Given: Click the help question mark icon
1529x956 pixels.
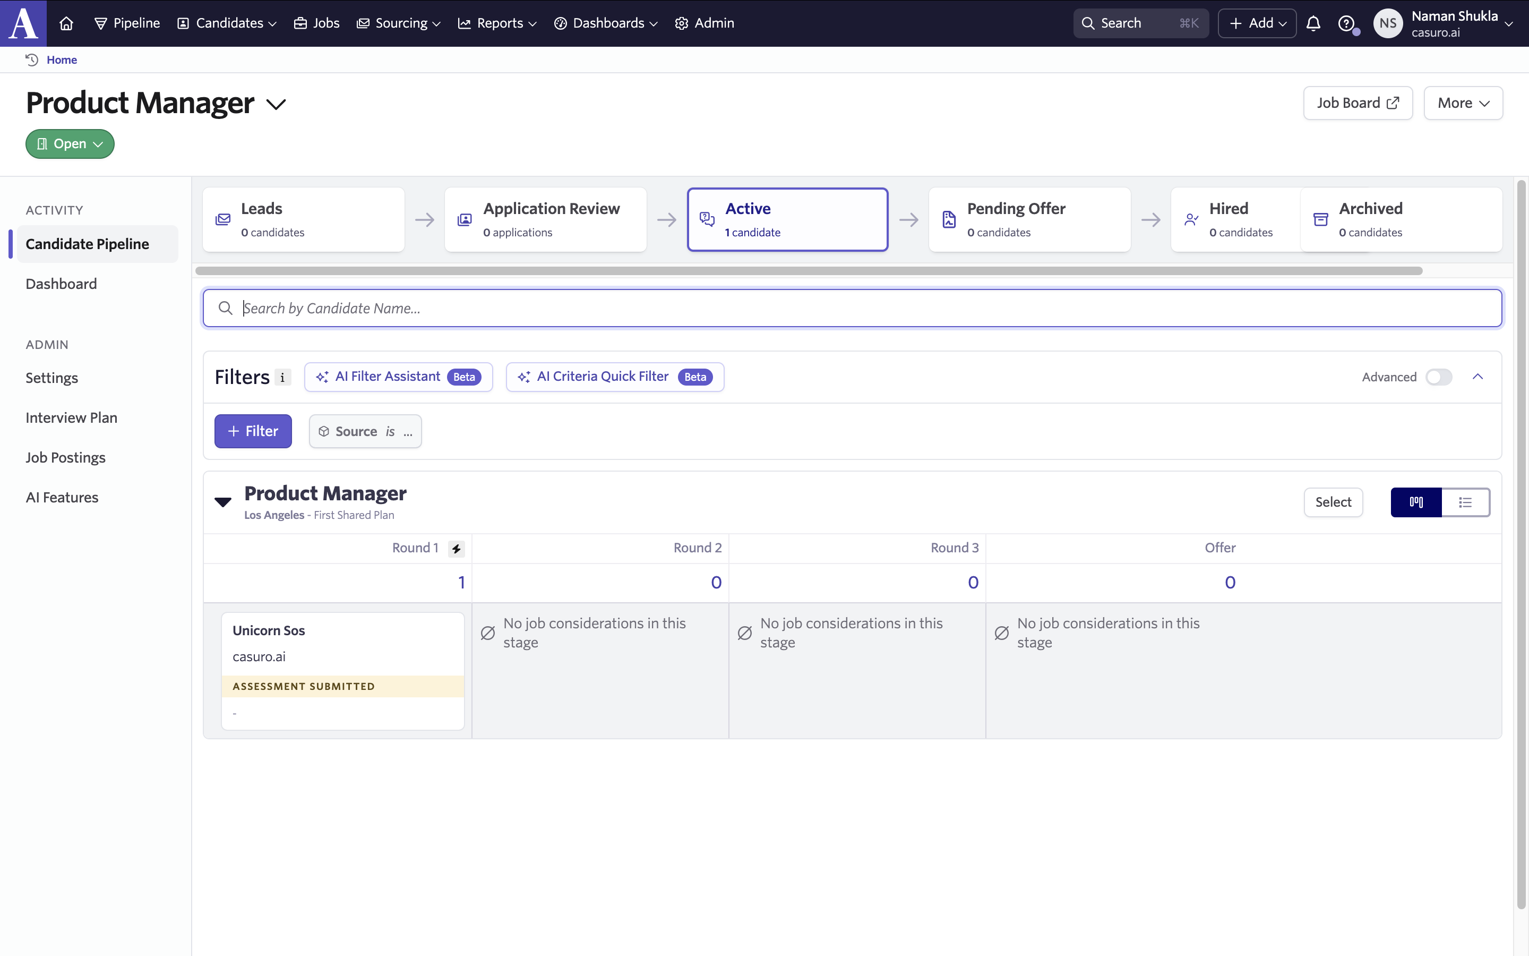Looking at the screenshot, I should tap(1346, 23).
